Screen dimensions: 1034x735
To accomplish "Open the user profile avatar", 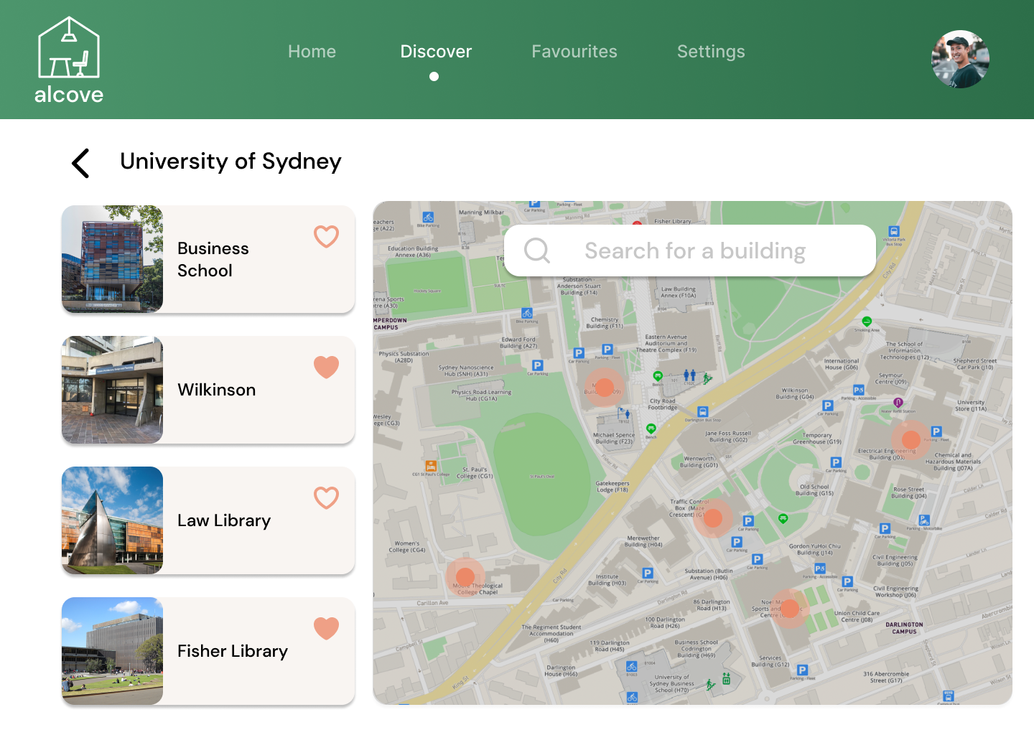I will click(960, 59).
